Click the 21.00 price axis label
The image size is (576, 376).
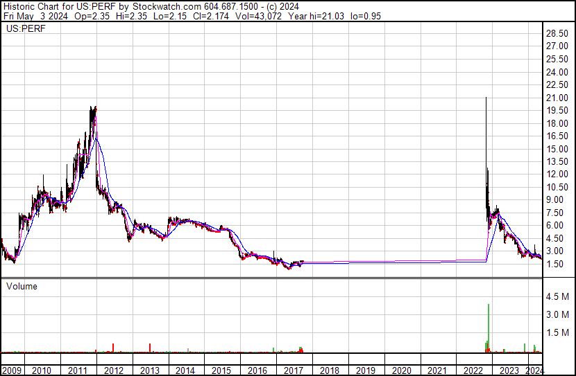pyautogui.click(x=557, y=98)
